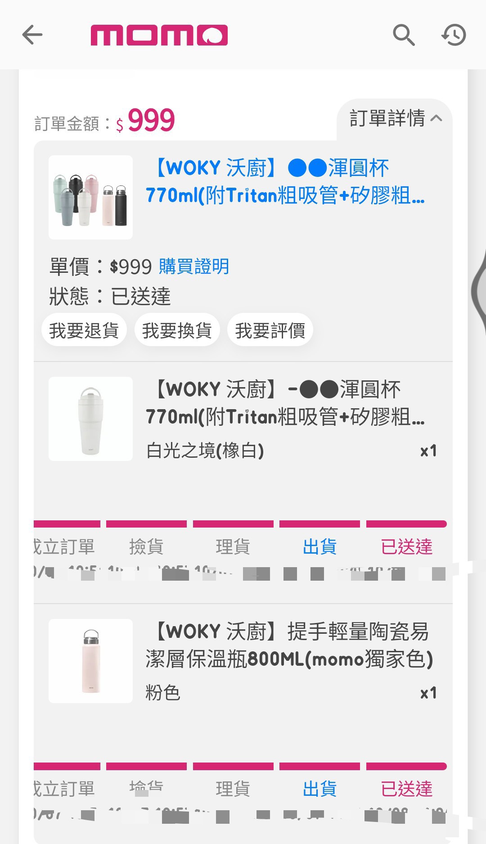Select 理貨 step in first tracking bar
This screenshot has width=486, height=844.
coord(233,546)
